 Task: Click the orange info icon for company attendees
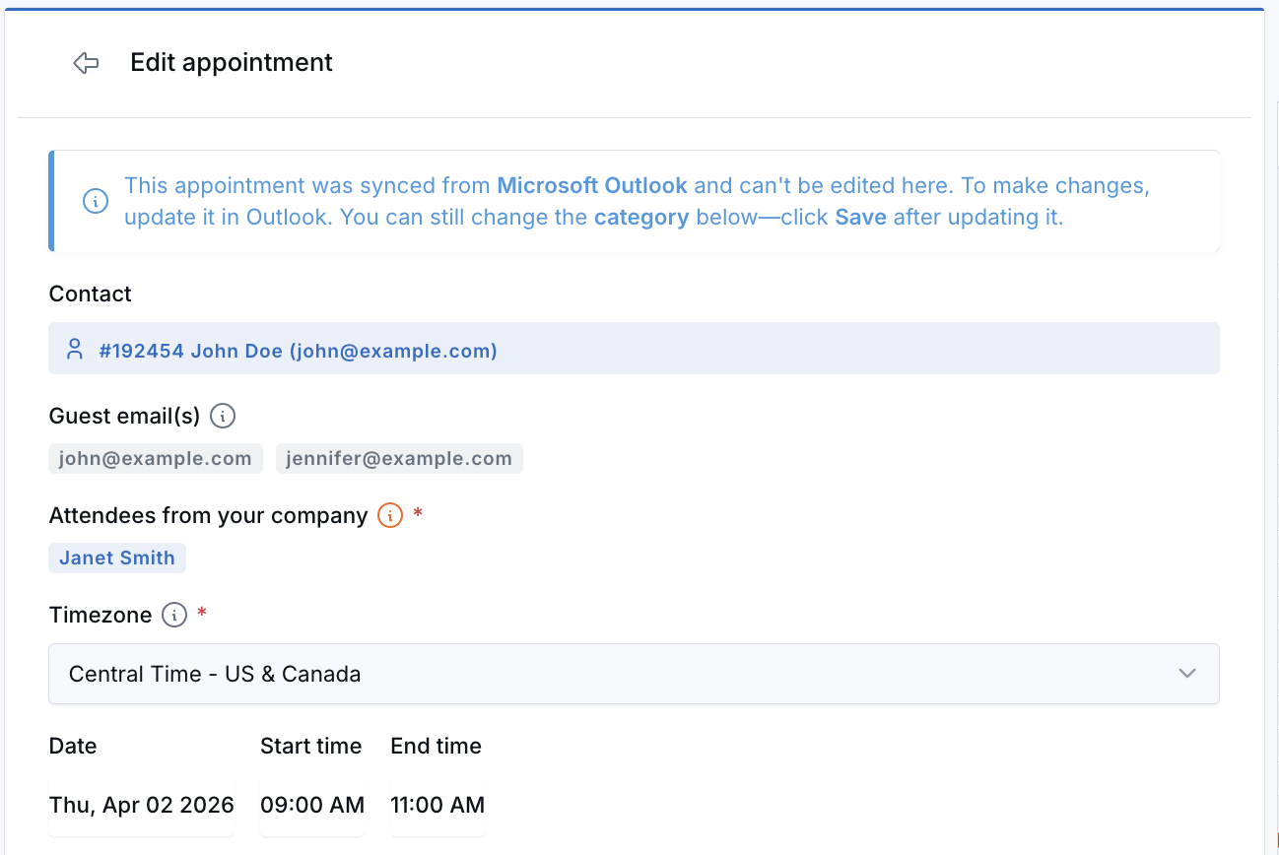pyautogui.click(x=389, y=515)
